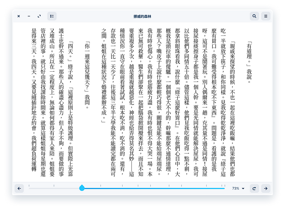Click the line starting 之間,姐姐在這種狀況下
The height and width of the screenshot is (210, 285).
point(104,76)
